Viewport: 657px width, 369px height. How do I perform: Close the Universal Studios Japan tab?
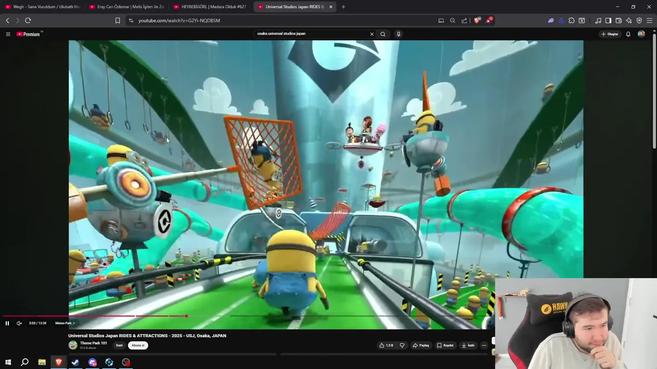[x=331, y=7]
